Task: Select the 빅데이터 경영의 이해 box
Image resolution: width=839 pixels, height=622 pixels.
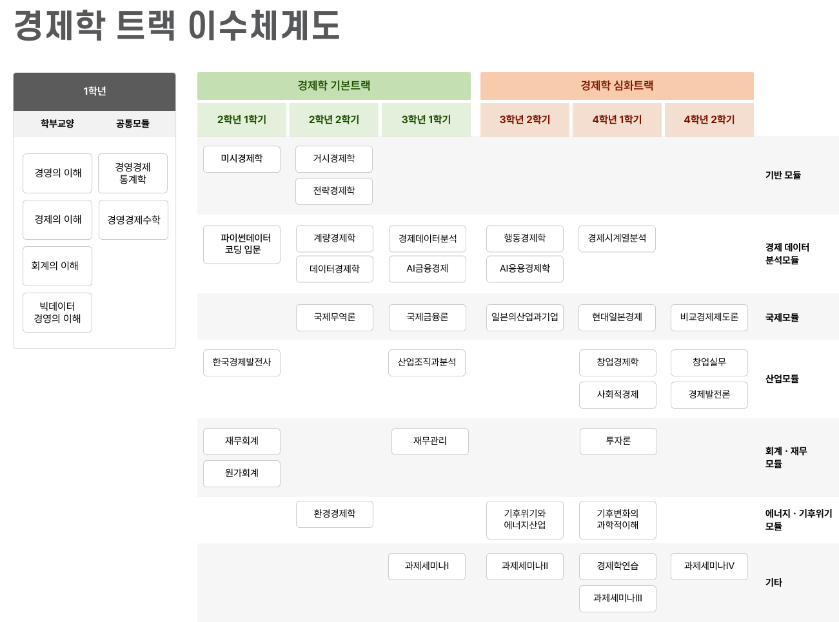Action: click(57, 313)
